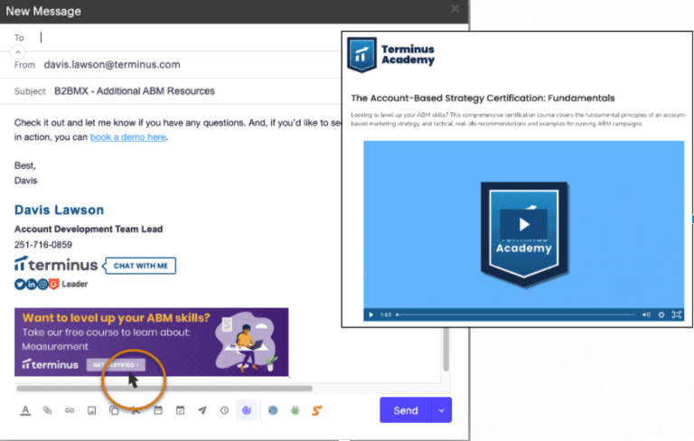Click the Send button
The height and width of the screenshot is (441, 694).
point(406,410)
